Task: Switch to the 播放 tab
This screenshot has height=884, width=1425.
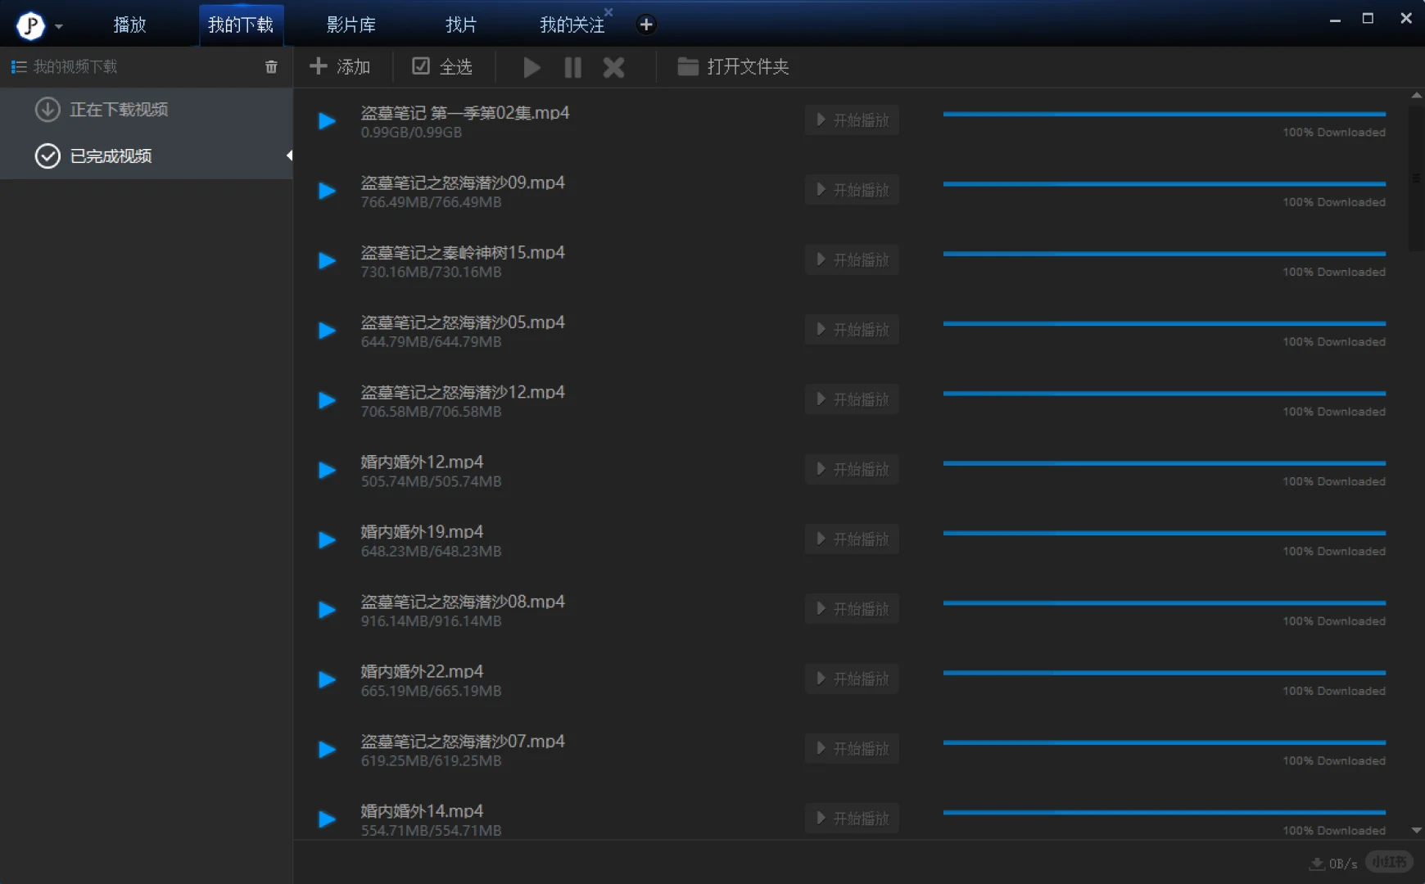Action: click(129, 25)
